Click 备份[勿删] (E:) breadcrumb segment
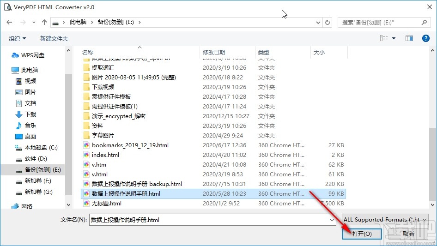Screen dimensions: 437x246 pos(115,22)
